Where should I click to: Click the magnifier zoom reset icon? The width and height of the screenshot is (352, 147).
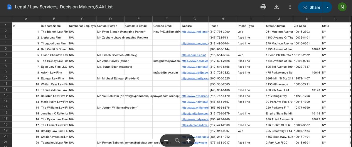click(177, 141)
